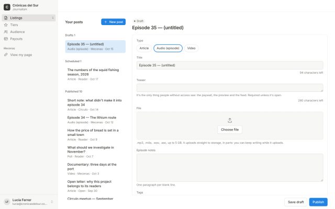Open Documentary: three days at the port

click(x=95, y=169)
